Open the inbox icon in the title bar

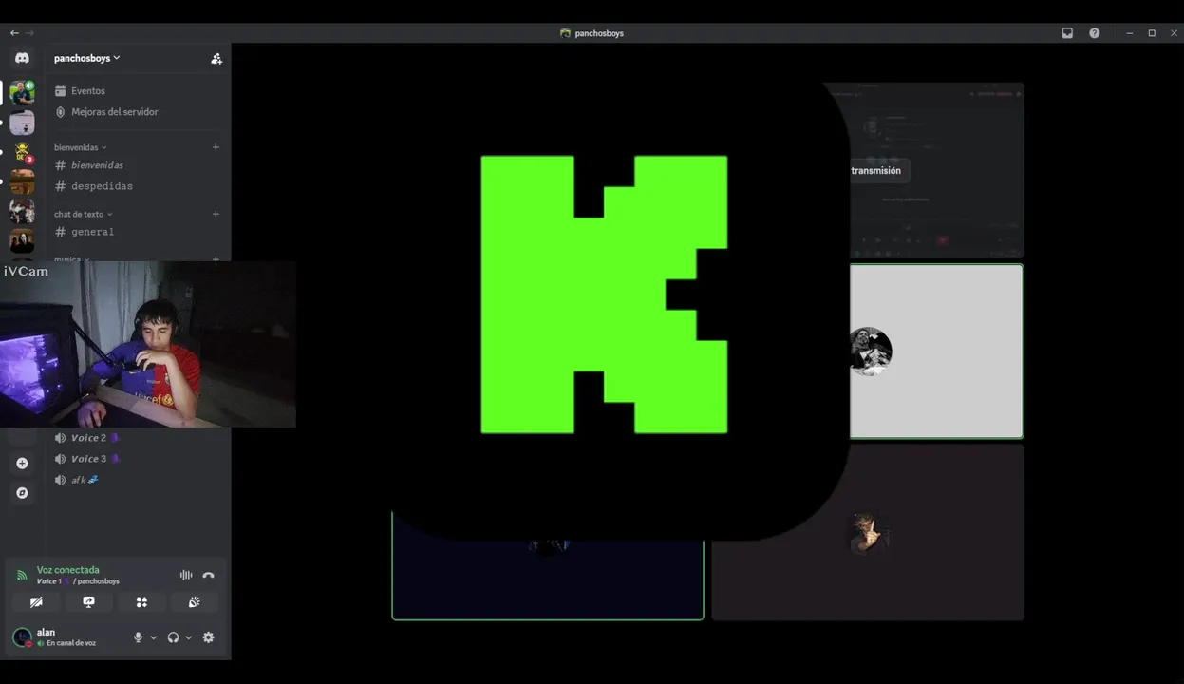coord(1067,33)
